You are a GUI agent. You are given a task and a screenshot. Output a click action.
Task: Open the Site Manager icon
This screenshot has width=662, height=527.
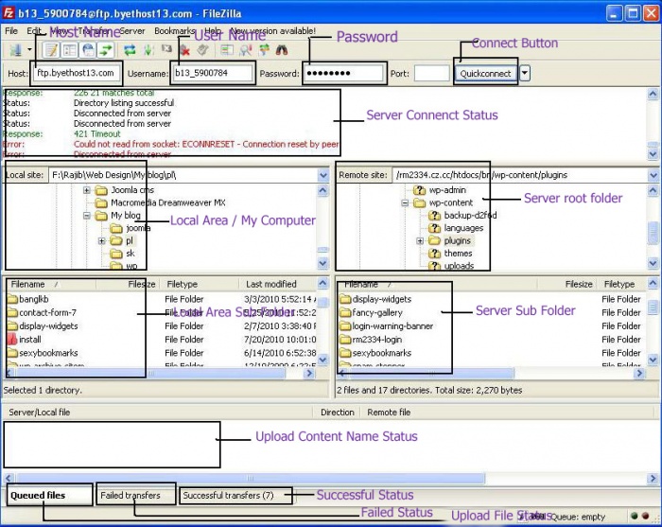point(16,50)
